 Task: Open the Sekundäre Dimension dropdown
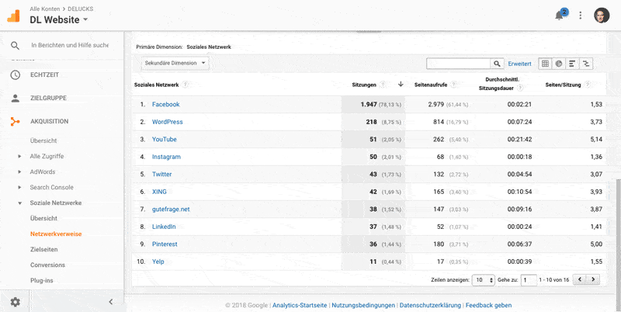pos(175,63)
